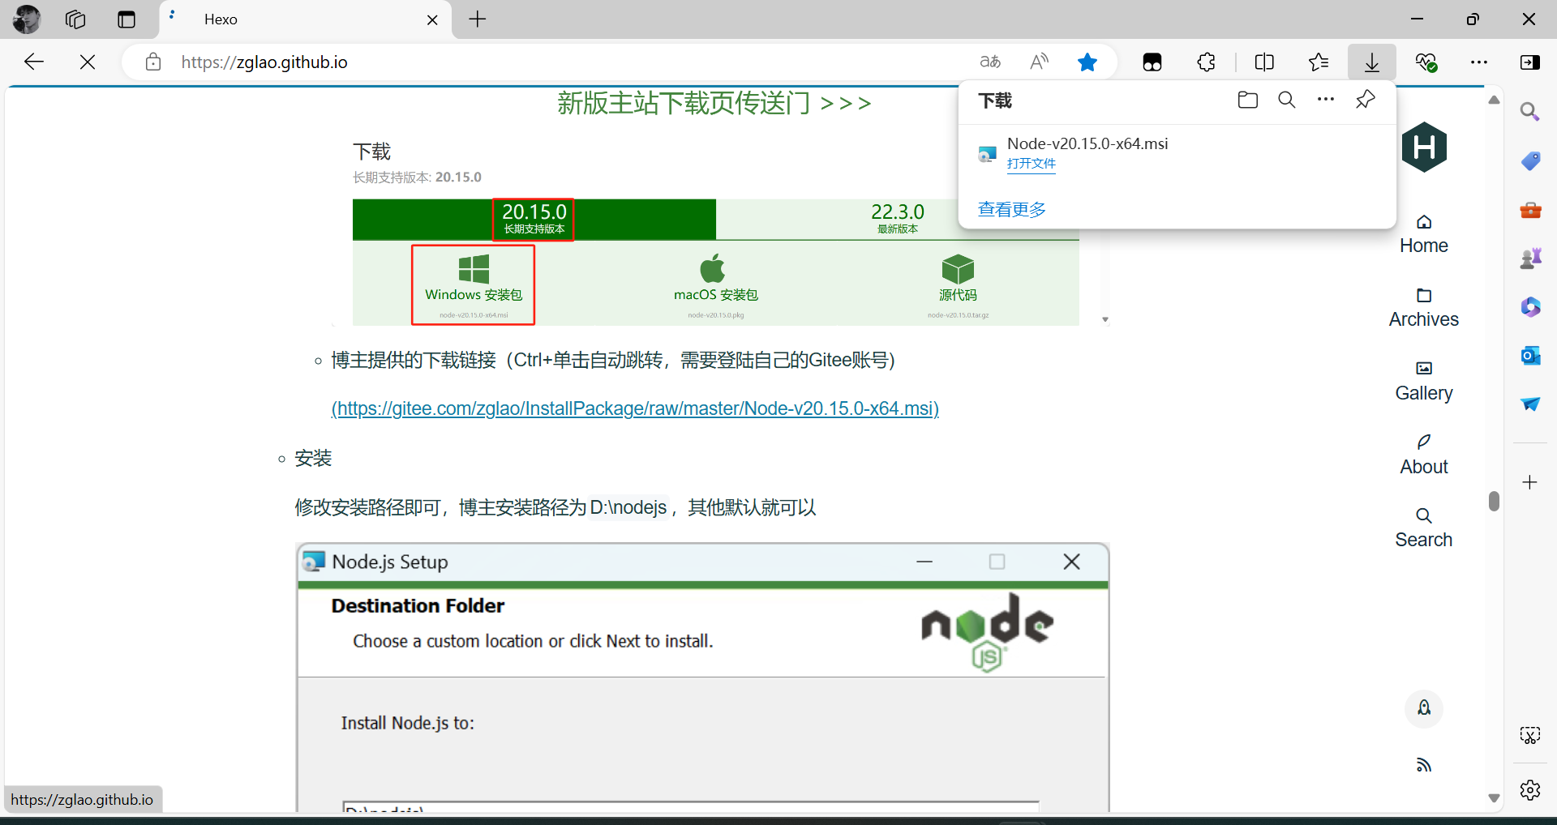Screen dimensions: 1557x825
Task: Open the sidebar Tools briefcase icon
Action: click(x=1530, y=210)
